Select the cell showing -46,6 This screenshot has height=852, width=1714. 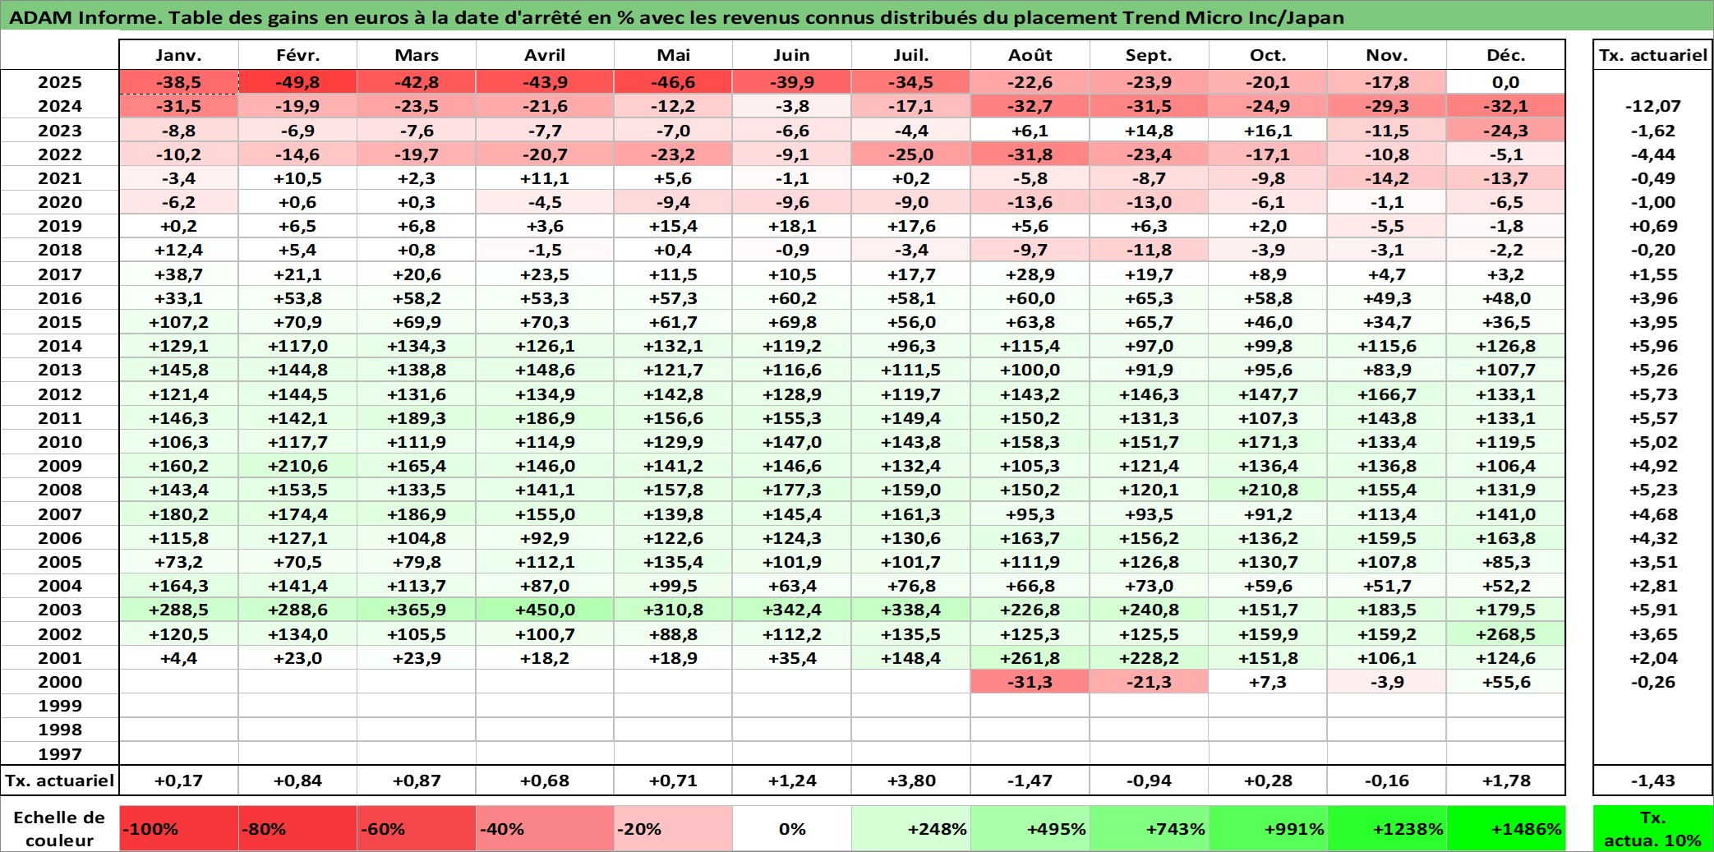coord(673,82)
